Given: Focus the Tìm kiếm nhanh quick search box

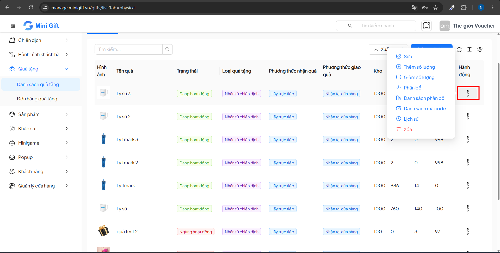Looking at the screenshot, I should tap(376, 26).
